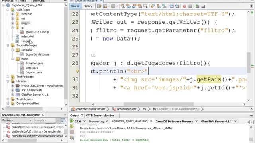
Task: Click the lightbulb hint on line 29
Action: tap(78, 71)
